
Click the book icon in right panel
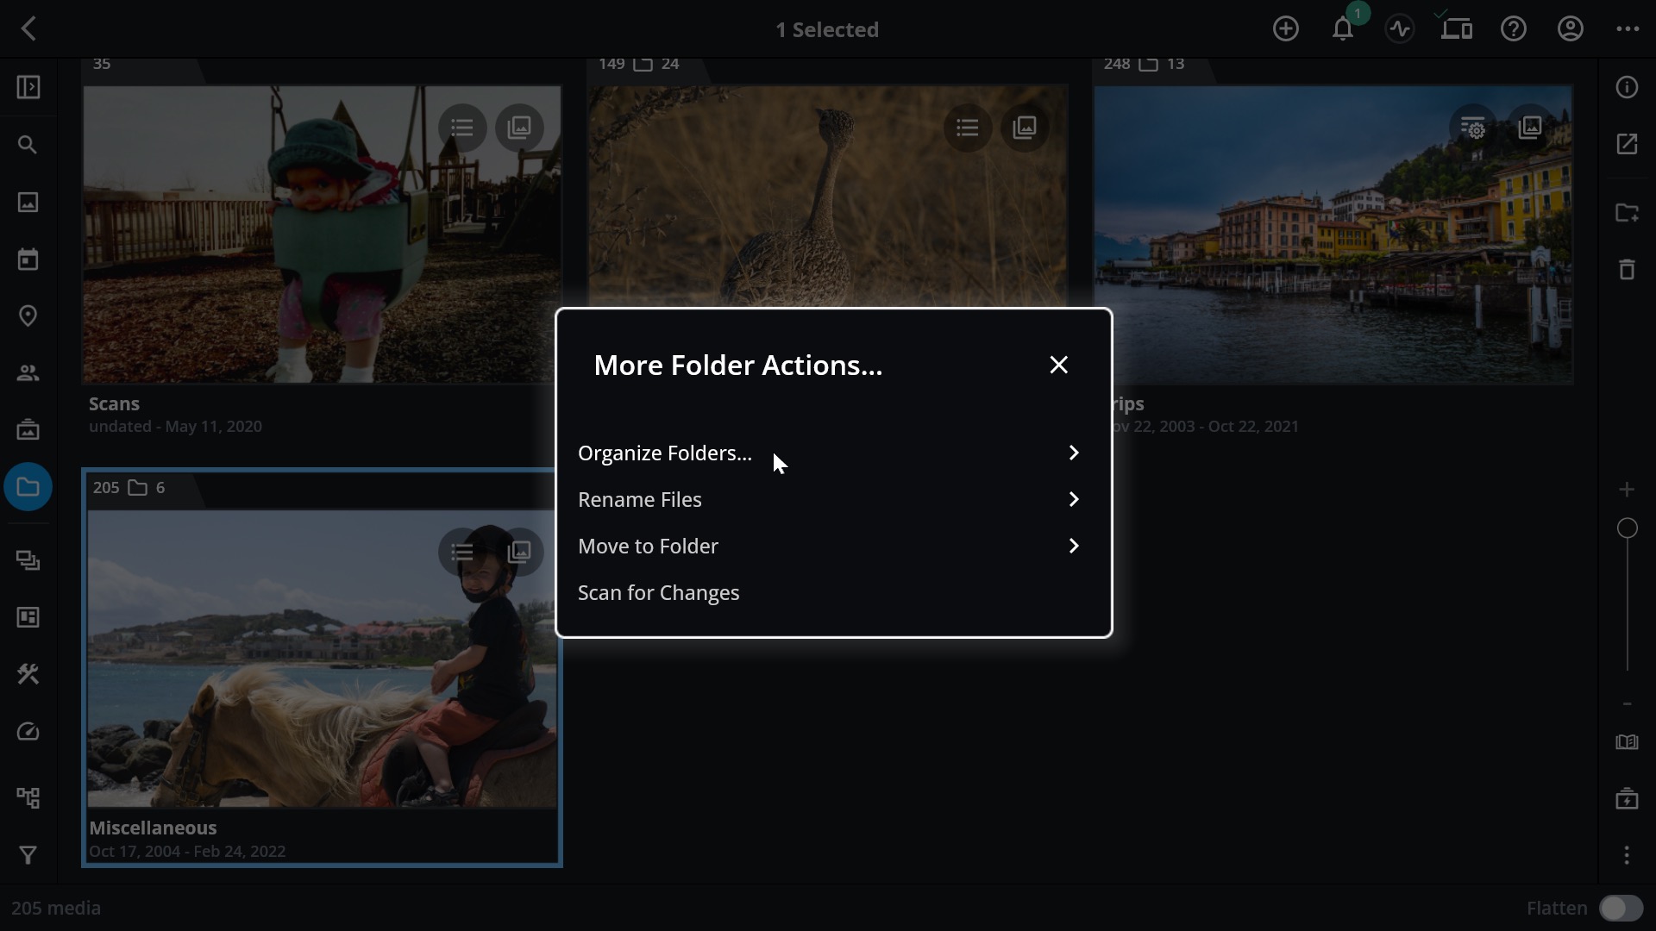tap(1627, 742)
